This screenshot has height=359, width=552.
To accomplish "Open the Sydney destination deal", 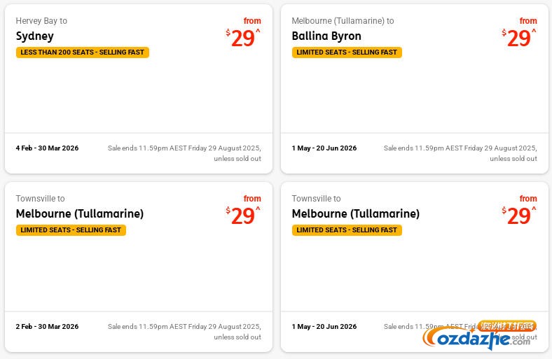I will [x=35, y=36].
